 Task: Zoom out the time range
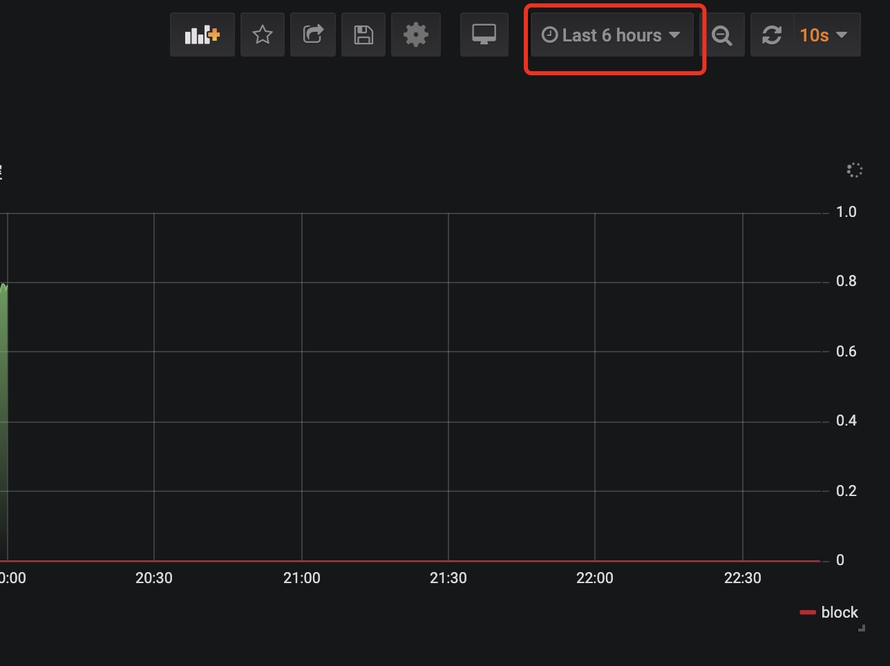[723, 35]
